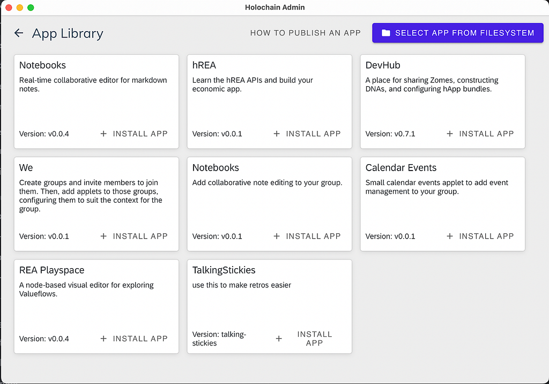Go back using the arrow icon
549x384 pixels.
click(19, 33)
